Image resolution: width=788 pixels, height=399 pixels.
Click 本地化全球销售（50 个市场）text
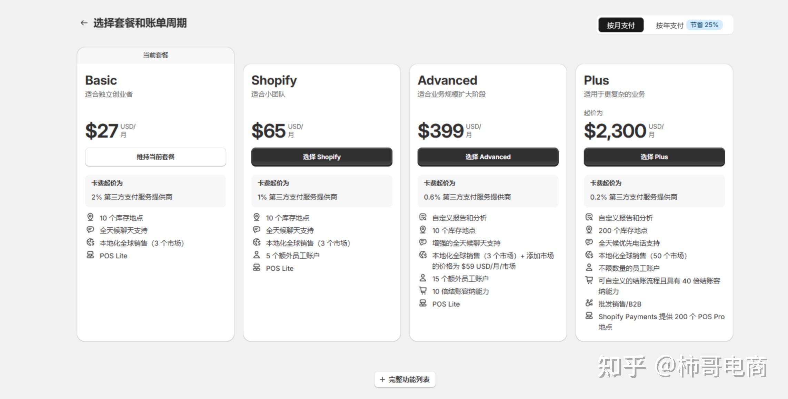point(643,256)
